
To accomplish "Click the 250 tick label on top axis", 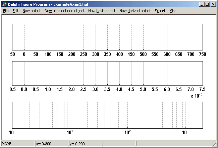I will (84, 54).
